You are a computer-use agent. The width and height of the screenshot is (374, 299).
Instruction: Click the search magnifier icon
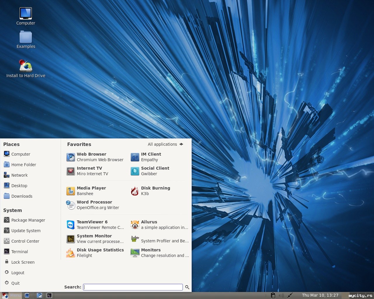[187, 287]
